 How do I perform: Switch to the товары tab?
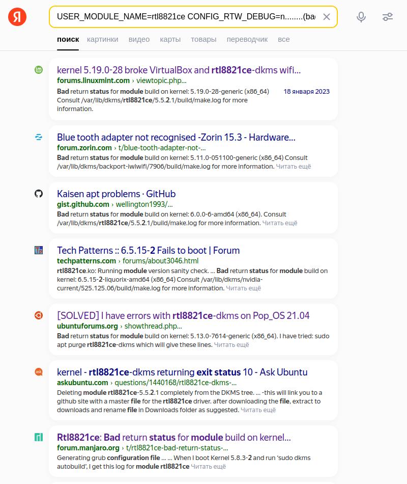203,39
